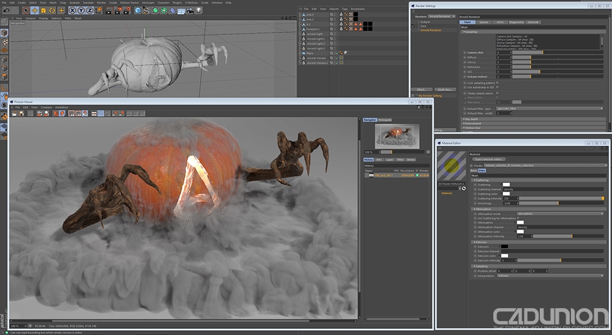Open the X-Particles menu

[191, 2]
